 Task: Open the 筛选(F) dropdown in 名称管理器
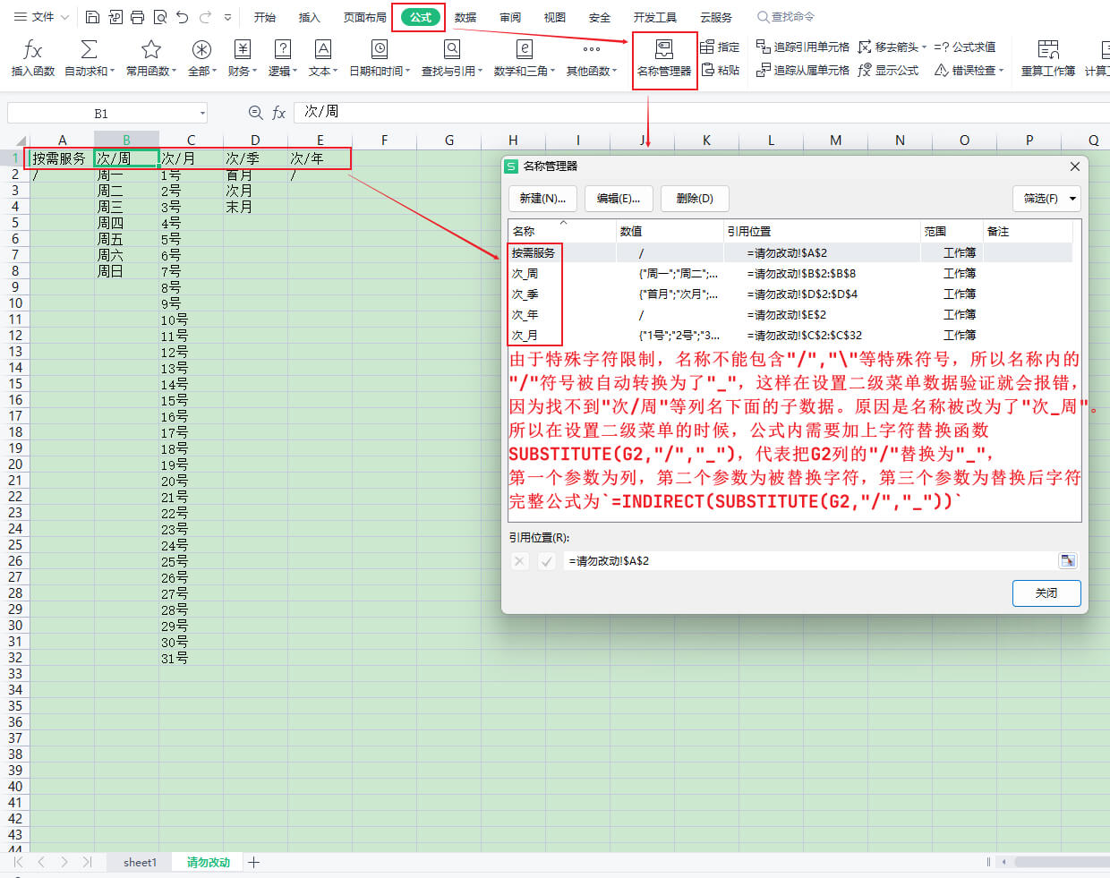click(x=1046, y=198)
